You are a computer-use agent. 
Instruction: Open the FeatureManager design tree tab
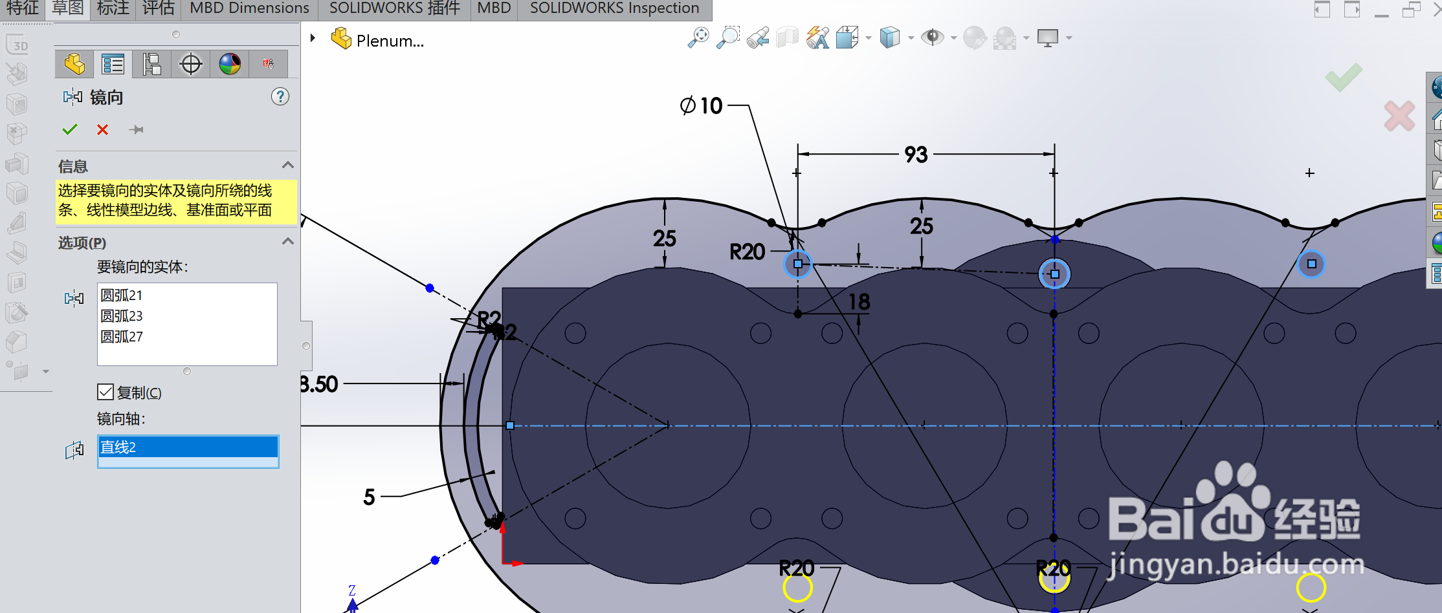(x=74, y=64)
